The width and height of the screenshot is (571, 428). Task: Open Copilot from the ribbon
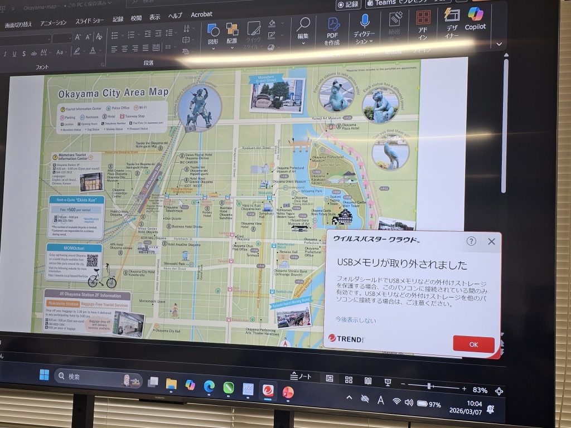pos(476,18)
